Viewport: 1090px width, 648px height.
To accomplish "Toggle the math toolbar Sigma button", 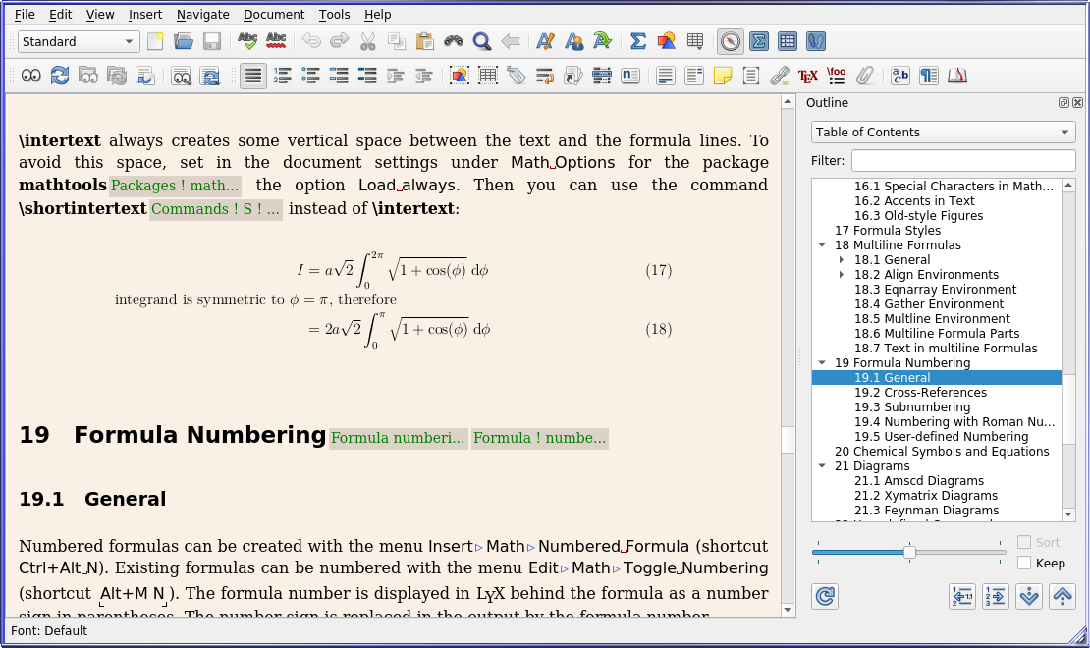I will (759, 41).
